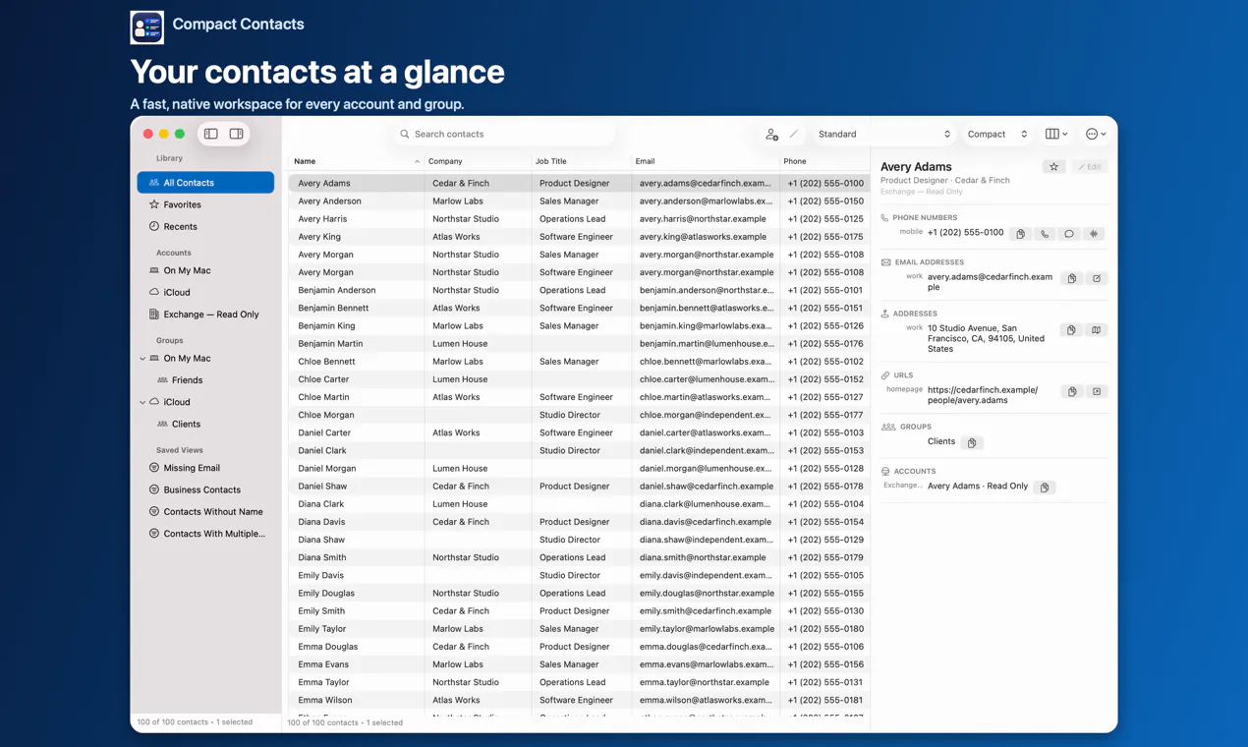1248x747 pixels.
Task: Open Recents in the sidebar
Action: (205, 226)
